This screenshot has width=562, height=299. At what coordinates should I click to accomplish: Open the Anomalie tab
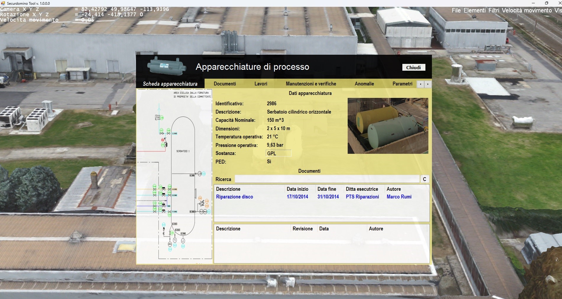[x=364, y=84]
